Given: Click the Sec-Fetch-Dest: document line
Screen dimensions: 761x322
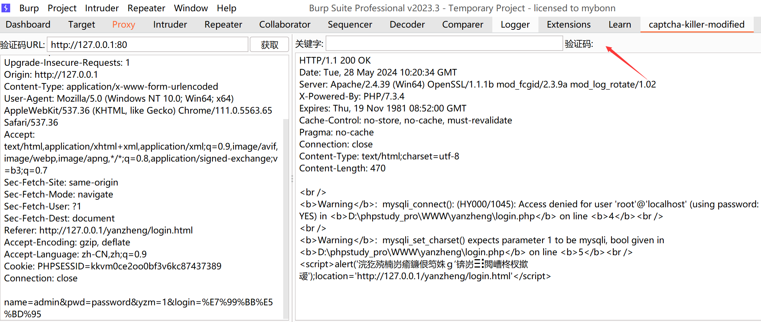Looking at the screenshot, I should pos(59,218).
